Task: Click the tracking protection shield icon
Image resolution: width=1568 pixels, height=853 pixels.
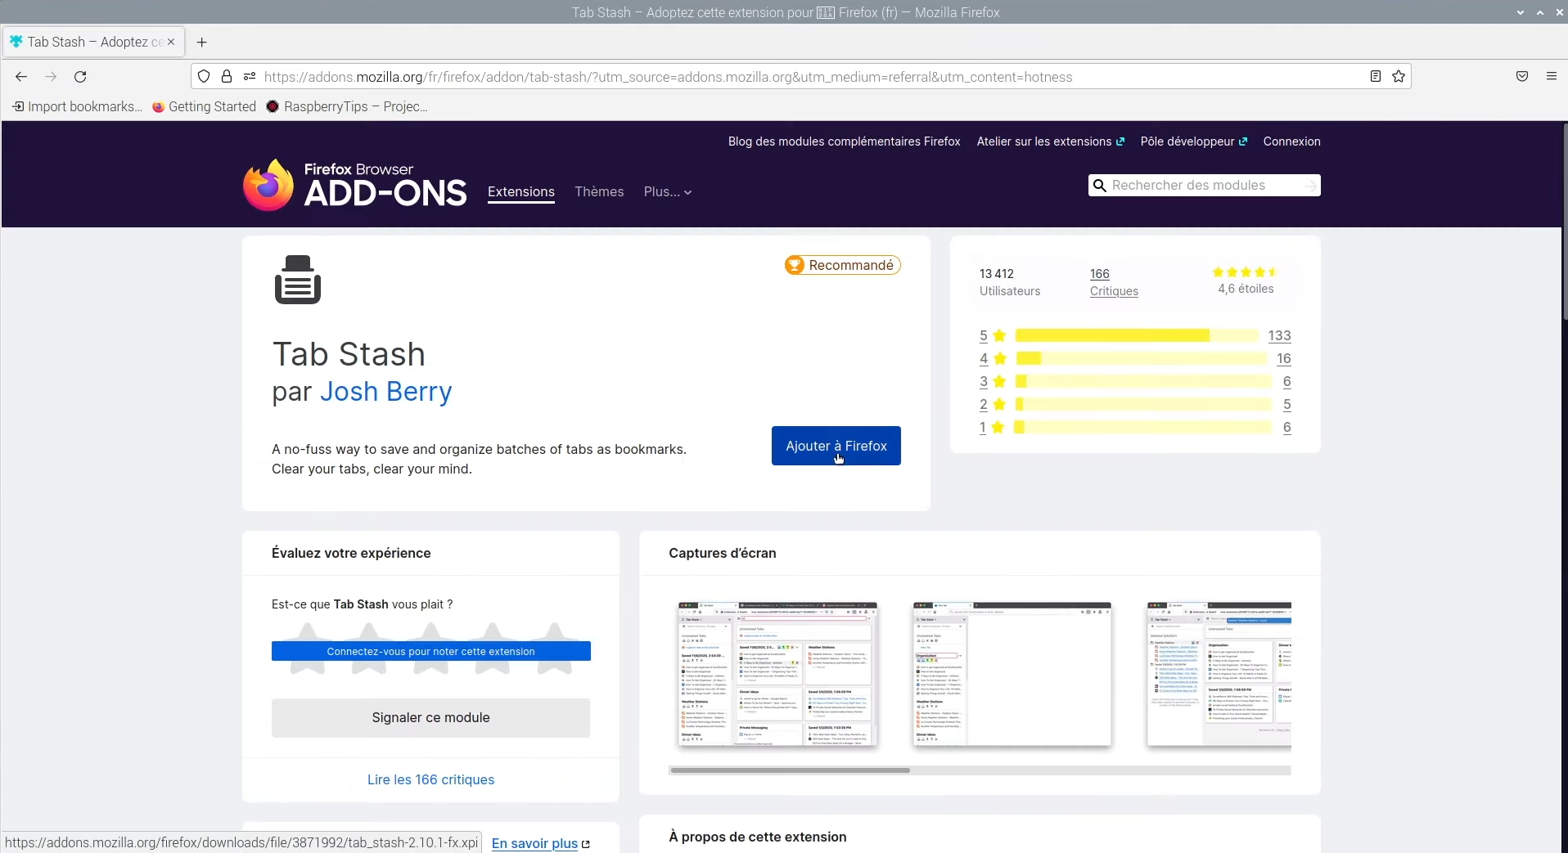Action: [x=204, y=76]
